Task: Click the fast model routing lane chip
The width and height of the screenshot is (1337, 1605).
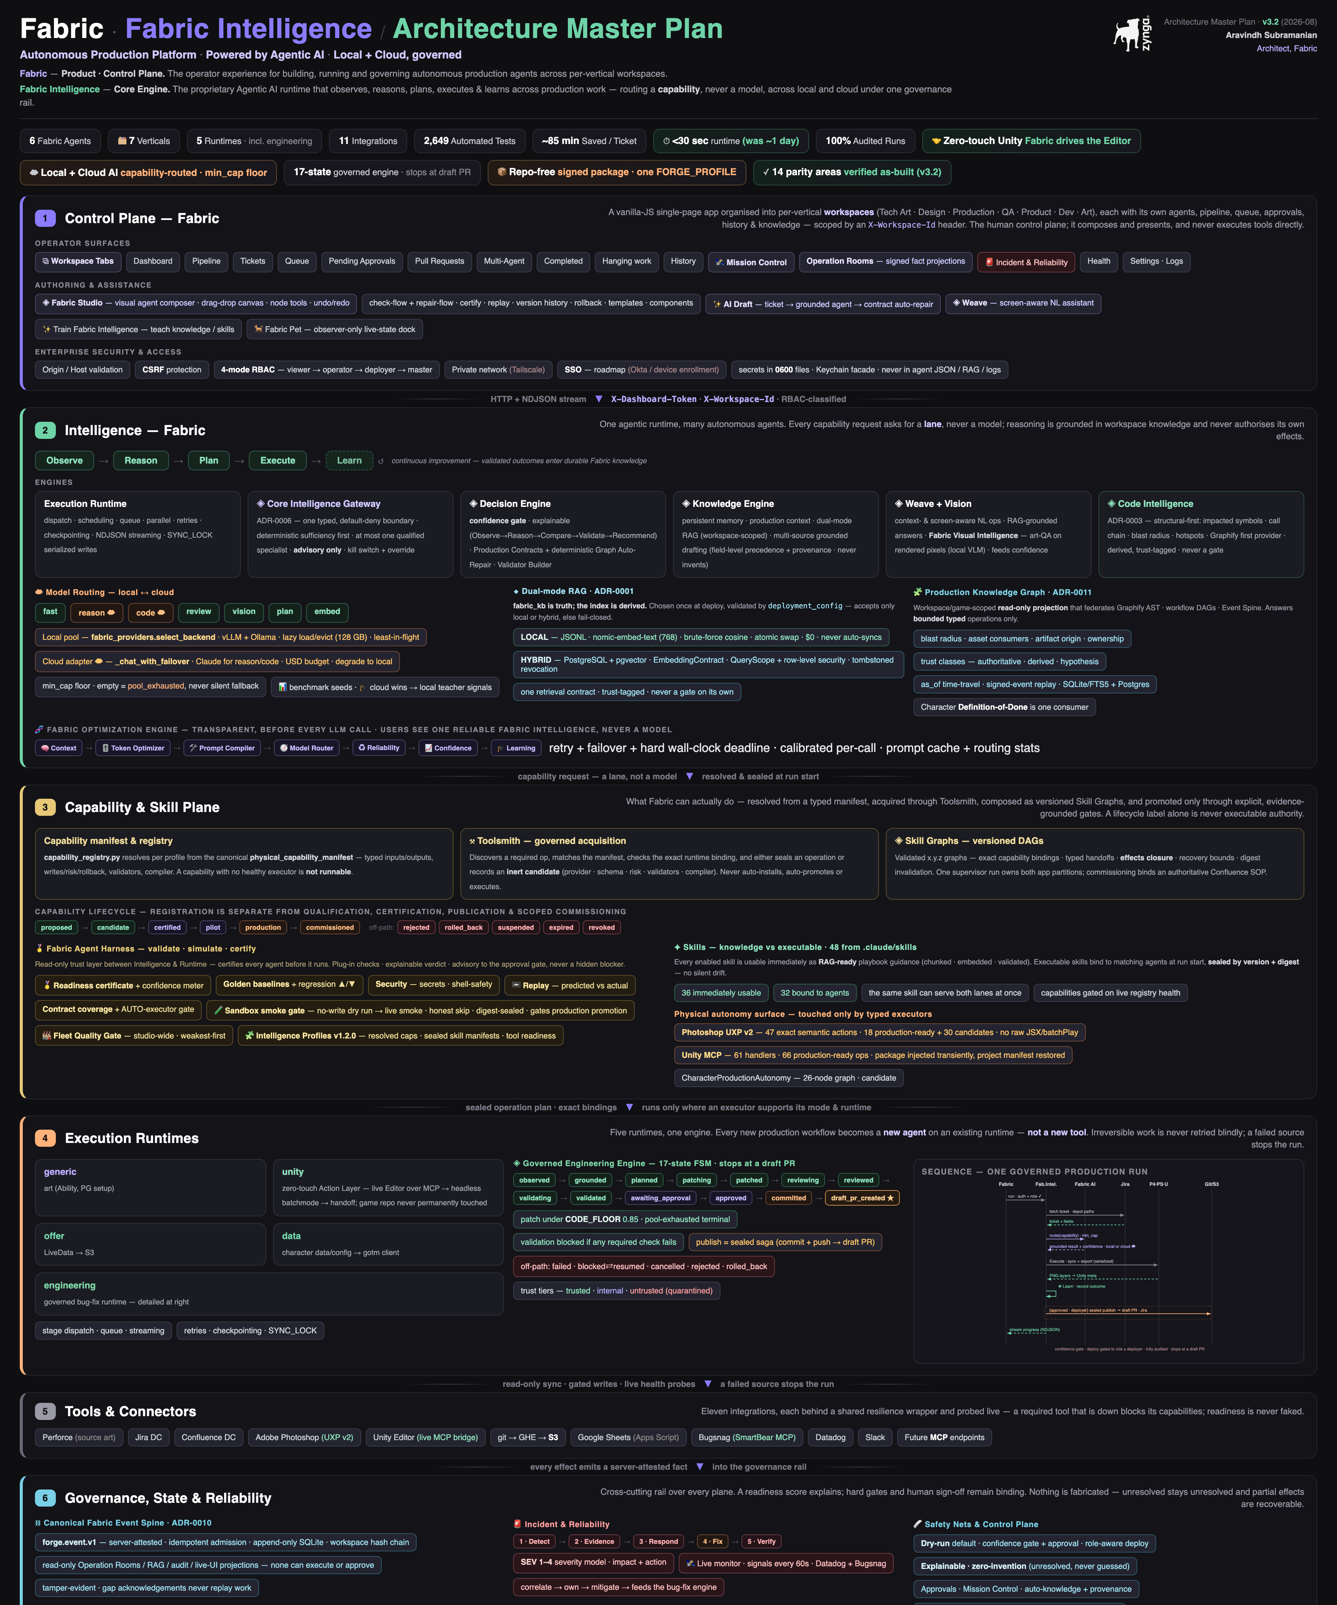Action: point(51,612)
